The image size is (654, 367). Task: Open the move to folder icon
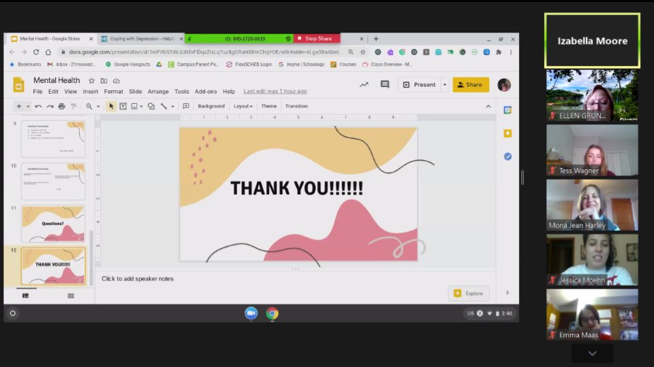coord(104,81)
